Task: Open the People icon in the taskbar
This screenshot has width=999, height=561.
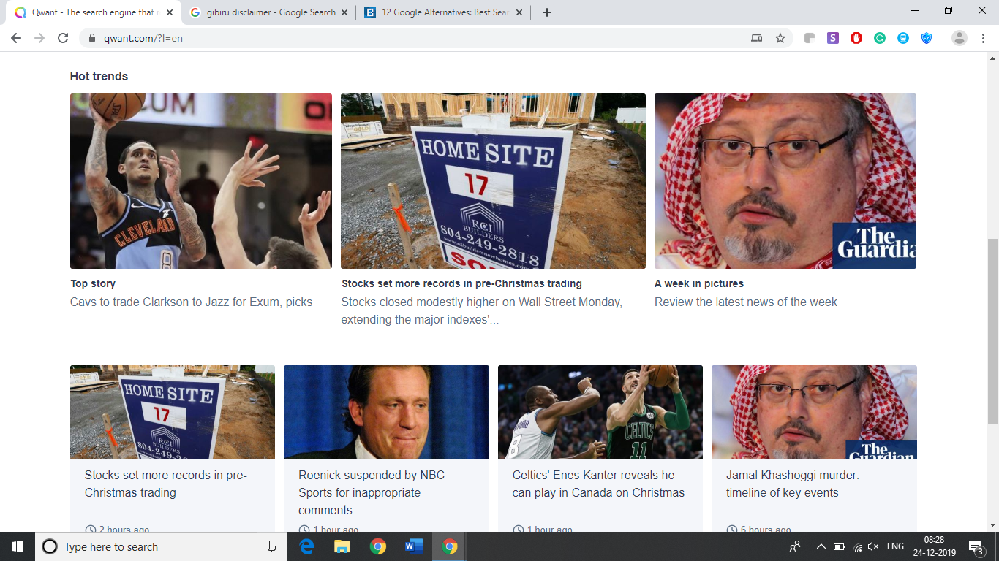Action: click(795, 546)
